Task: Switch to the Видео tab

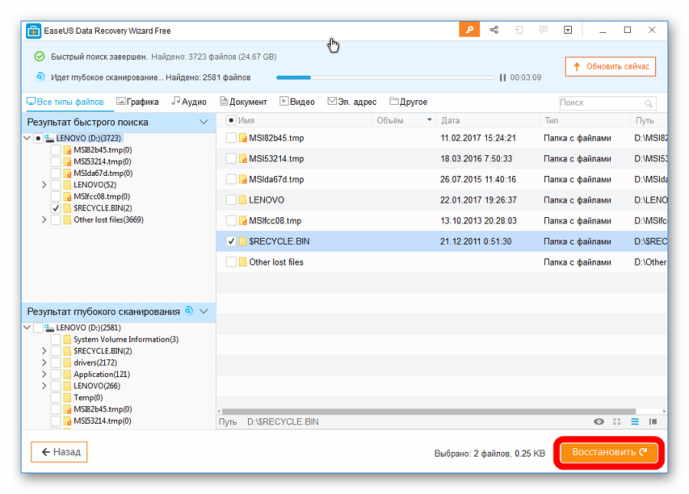Action: tap(297, 102)
